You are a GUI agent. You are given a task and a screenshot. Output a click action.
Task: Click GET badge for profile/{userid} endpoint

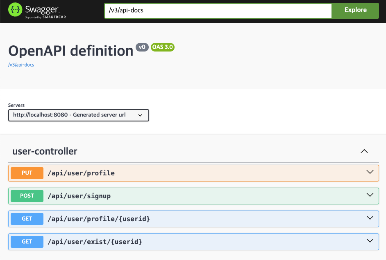pyautogui.click(x=27, y=219)
